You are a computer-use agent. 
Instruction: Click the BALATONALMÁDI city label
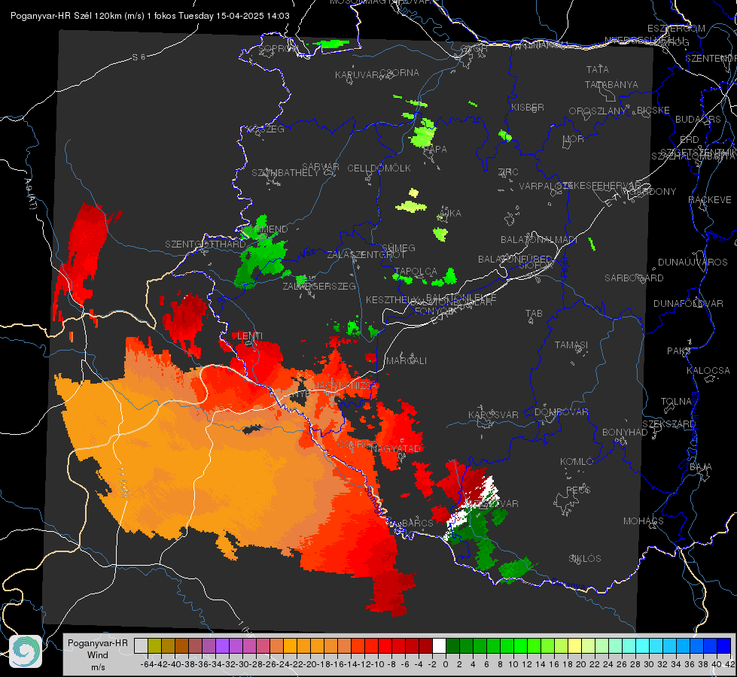coord(539,240)
